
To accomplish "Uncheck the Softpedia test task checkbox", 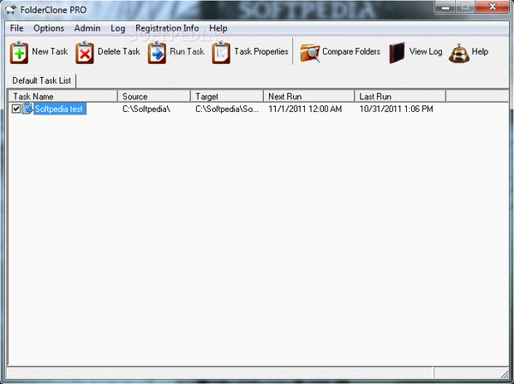I will [16, 109].
